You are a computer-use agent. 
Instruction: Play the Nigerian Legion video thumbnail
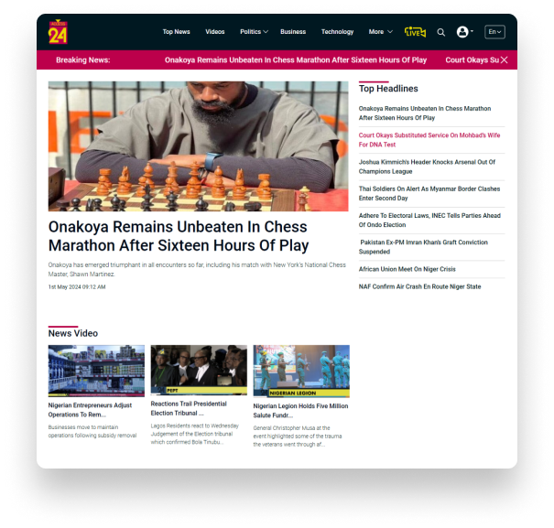[x=301, y=372]
